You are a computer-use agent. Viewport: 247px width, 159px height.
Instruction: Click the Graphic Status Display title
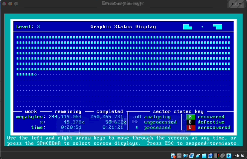point(123,27)
